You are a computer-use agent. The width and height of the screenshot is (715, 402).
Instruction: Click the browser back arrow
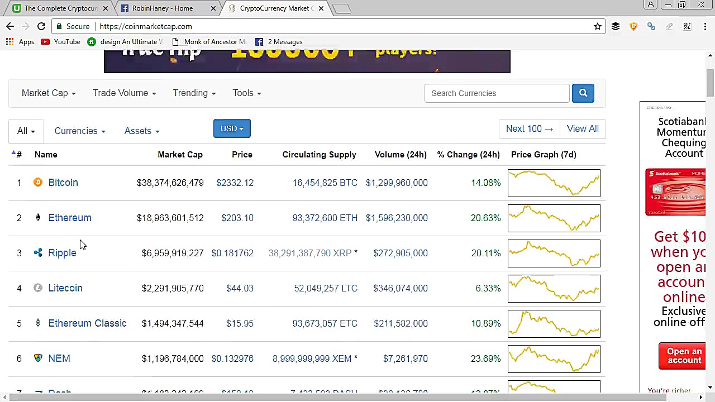coord(10,26)
